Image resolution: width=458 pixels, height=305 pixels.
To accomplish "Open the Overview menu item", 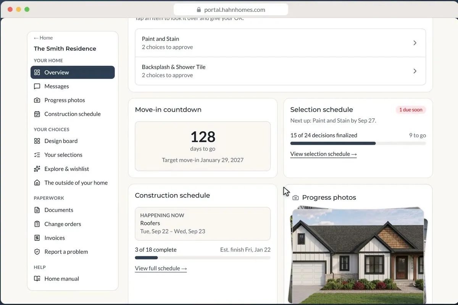I will (x=73, y=72).
